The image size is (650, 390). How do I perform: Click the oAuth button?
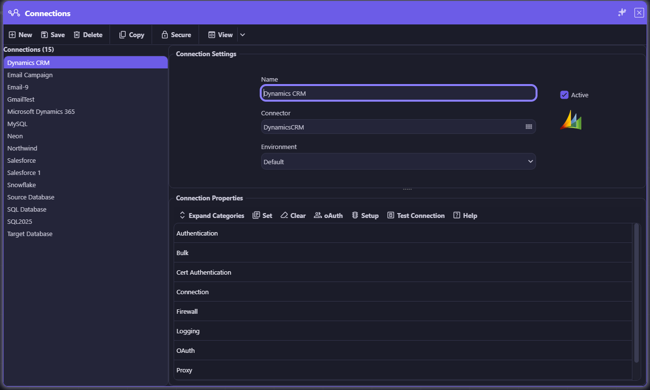tap(328, 216)
